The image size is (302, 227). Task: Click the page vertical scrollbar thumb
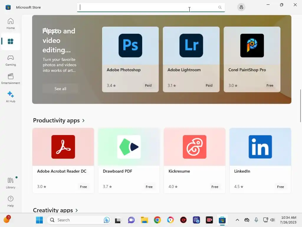point(300,106)
